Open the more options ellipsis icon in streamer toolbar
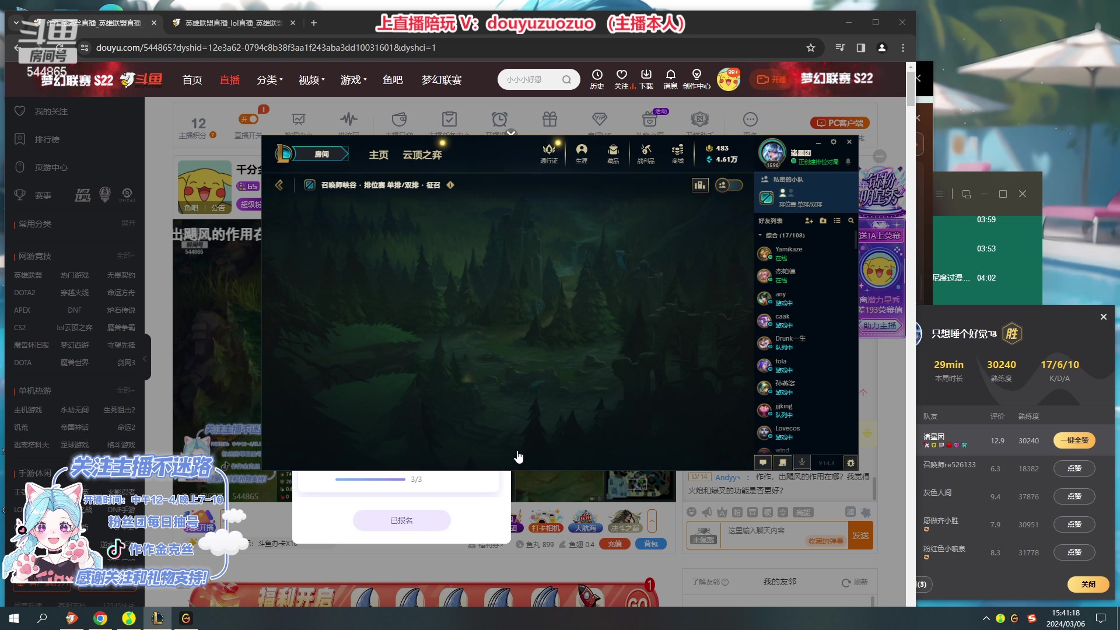 click(x=750, y=120)
